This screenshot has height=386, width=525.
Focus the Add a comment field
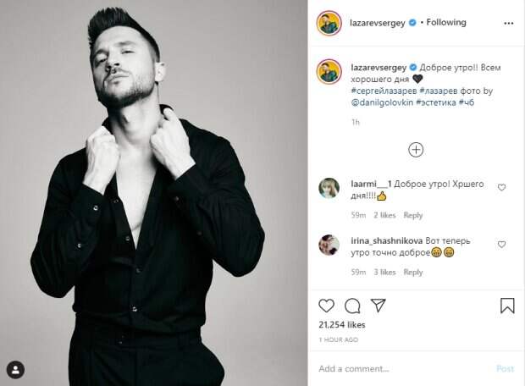pos(398,369)
